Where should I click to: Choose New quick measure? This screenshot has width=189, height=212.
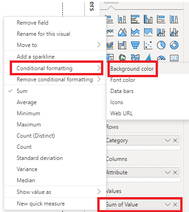click(x=55, y=204)
